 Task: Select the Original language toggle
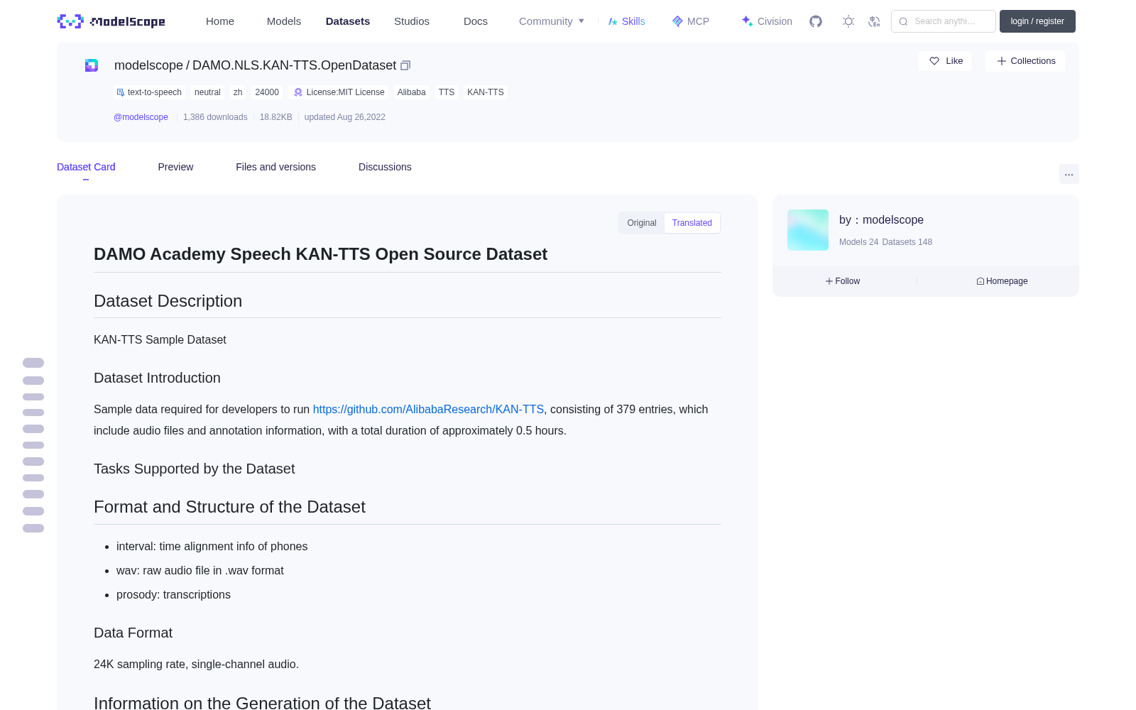pos(642,223)
